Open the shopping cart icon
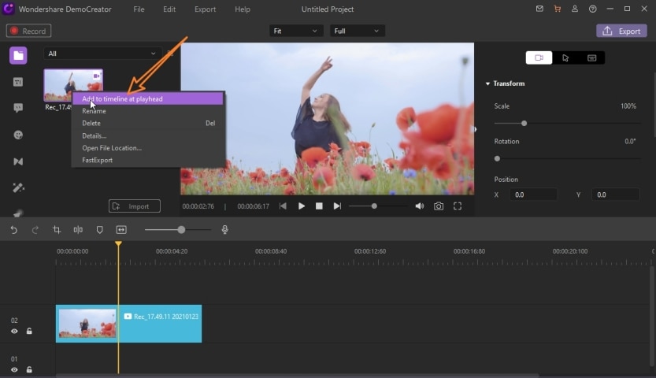 558,9
